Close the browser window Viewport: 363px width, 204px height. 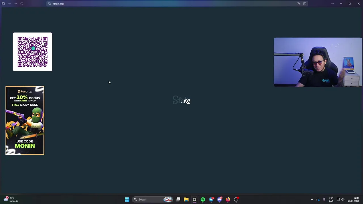[358, 4]
